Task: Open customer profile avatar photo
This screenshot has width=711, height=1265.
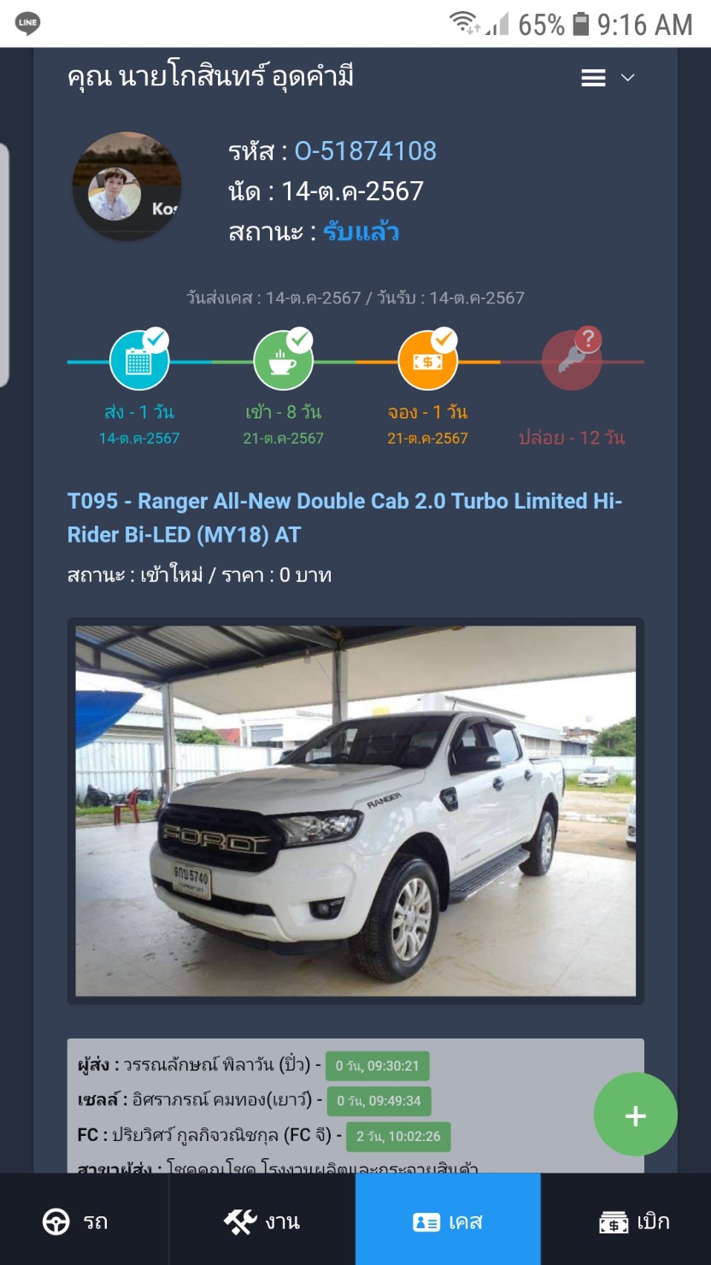Action: (x=126, y=186)
